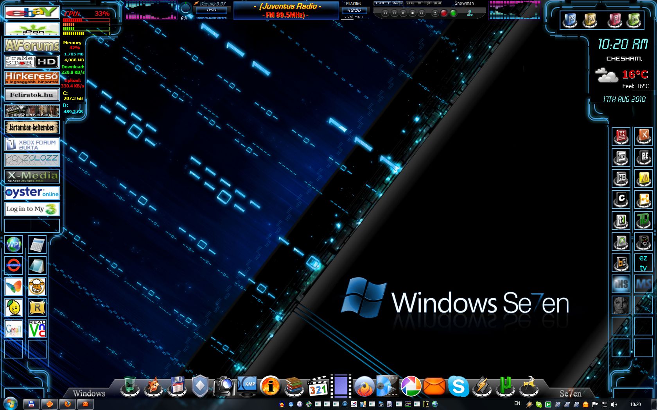Launch the WPI globe icon

tap(14, 244)
